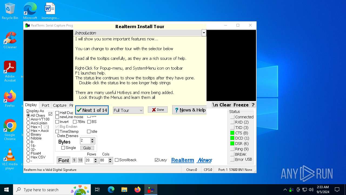Click the Freeze display button
Viewport: 346px width, 195px height.
[x=241, y=105]
